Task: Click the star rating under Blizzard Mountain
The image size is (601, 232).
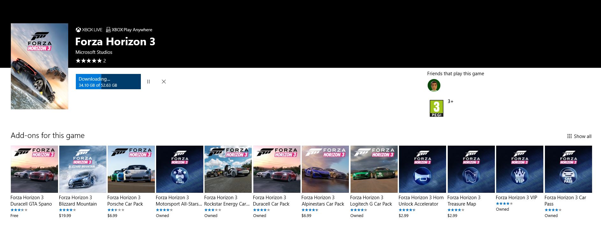Action: 68,210
